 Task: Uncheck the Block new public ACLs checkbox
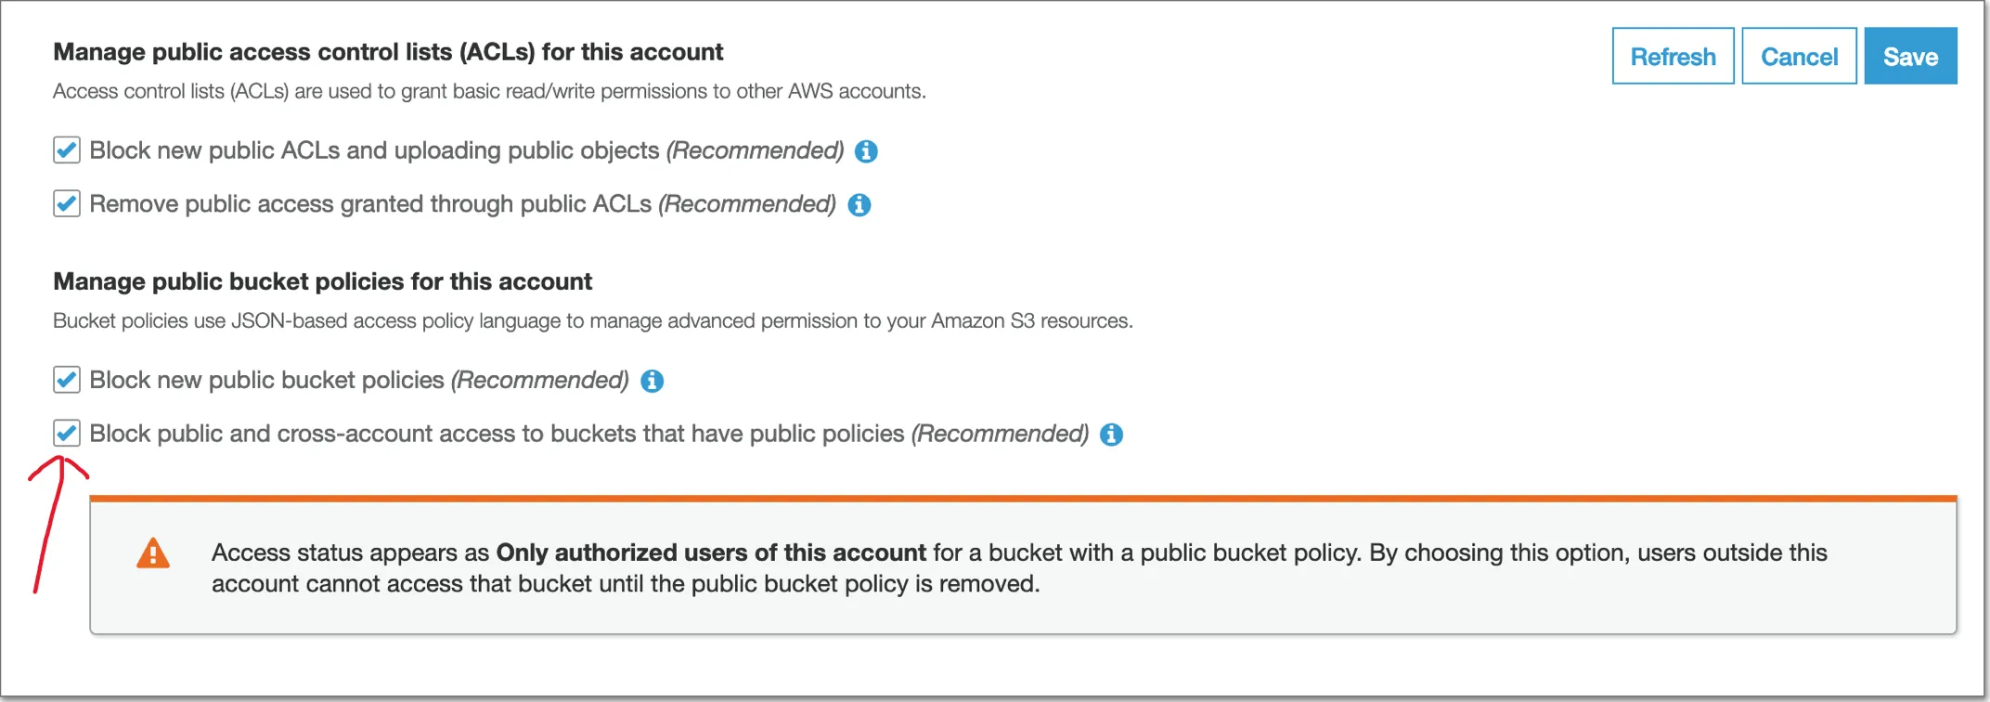click(x=67, y=150)
